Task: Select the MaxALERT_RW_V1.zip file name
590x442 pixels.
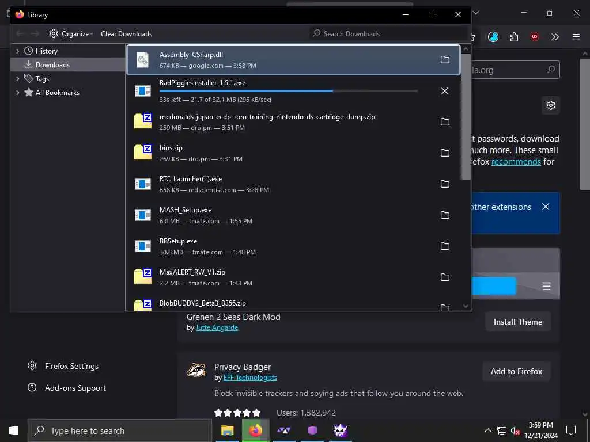Action: 192,272
